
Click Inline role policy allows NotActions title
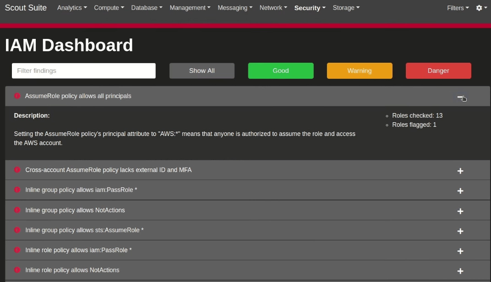(72, 270)
